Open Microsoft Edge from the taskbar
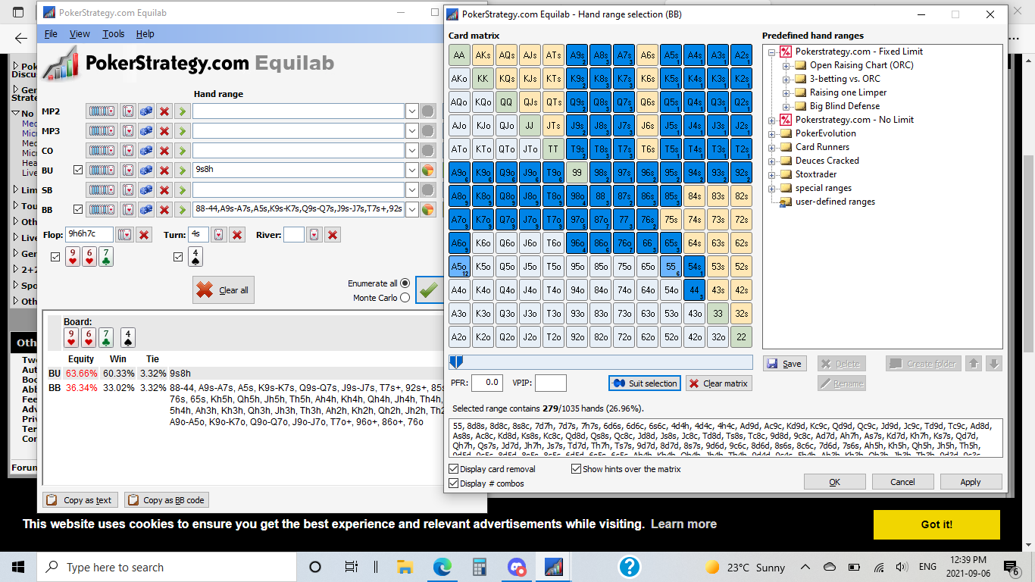The height and width of the screenshot is (582, 1035). 442,567
